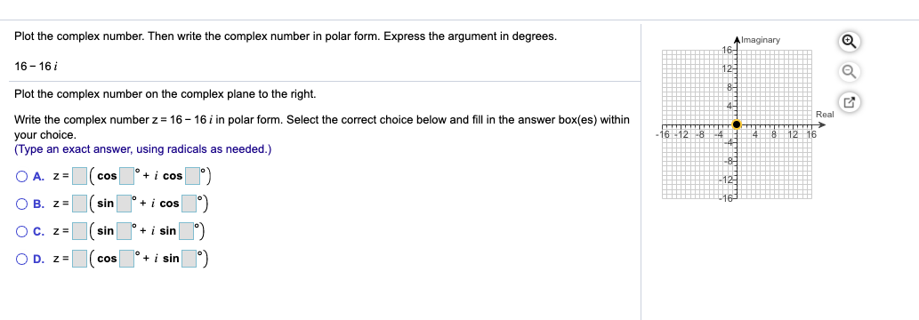Open graph in pop-out enlarged view

coord(848,103)
